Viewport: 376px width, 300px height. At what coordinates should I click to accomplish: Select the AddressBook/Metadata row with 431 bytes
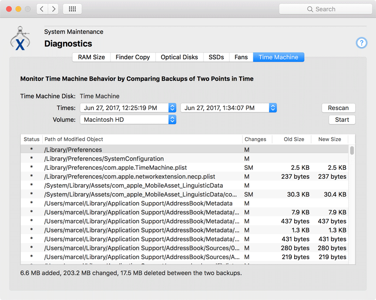point(184,239)
